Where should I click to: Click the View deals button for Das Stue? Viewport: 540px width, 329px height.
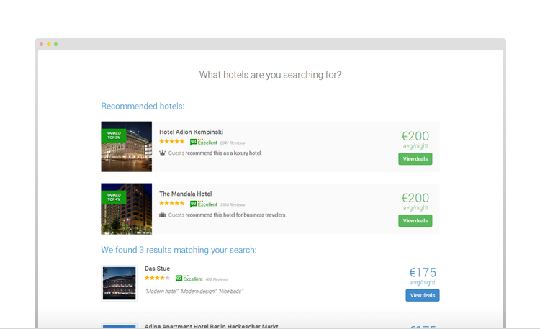[422, 295]
